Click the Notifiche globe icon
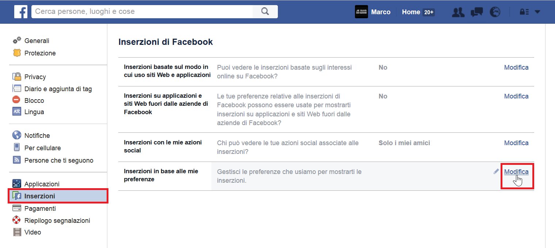The height and width of the screenshot is (248, 555). click(x=17, y=135)
